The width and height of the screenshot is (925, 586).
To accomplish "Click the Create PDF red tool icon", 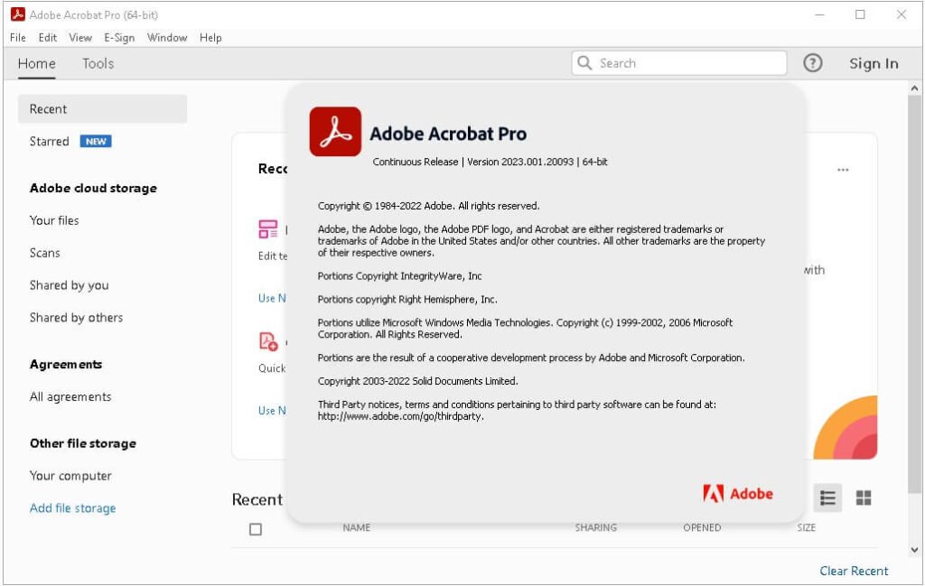I will 268,341.
